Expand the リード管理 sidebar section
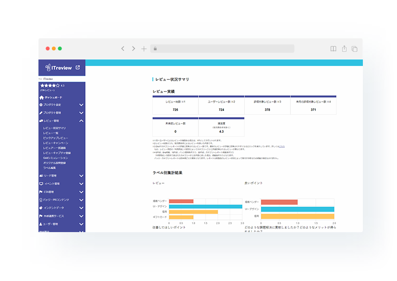The image size is (397, 281). coord(81,176)
